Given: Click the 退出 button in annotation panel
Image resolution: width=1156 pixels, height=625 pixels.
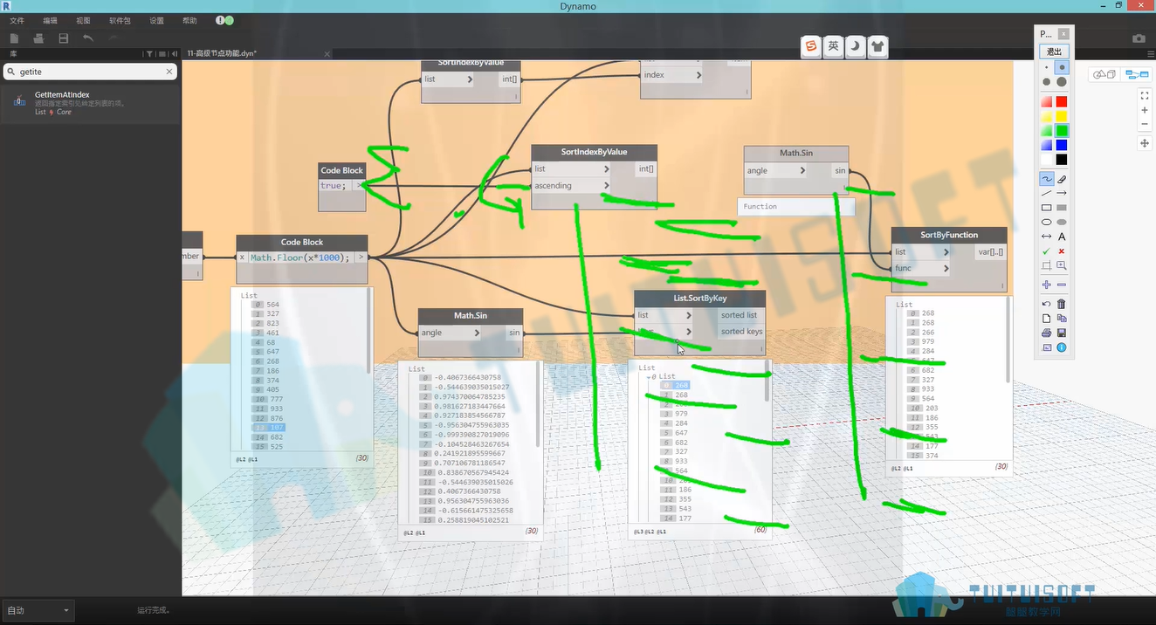Looking at the screenshot, I should tap(1054, 52).
